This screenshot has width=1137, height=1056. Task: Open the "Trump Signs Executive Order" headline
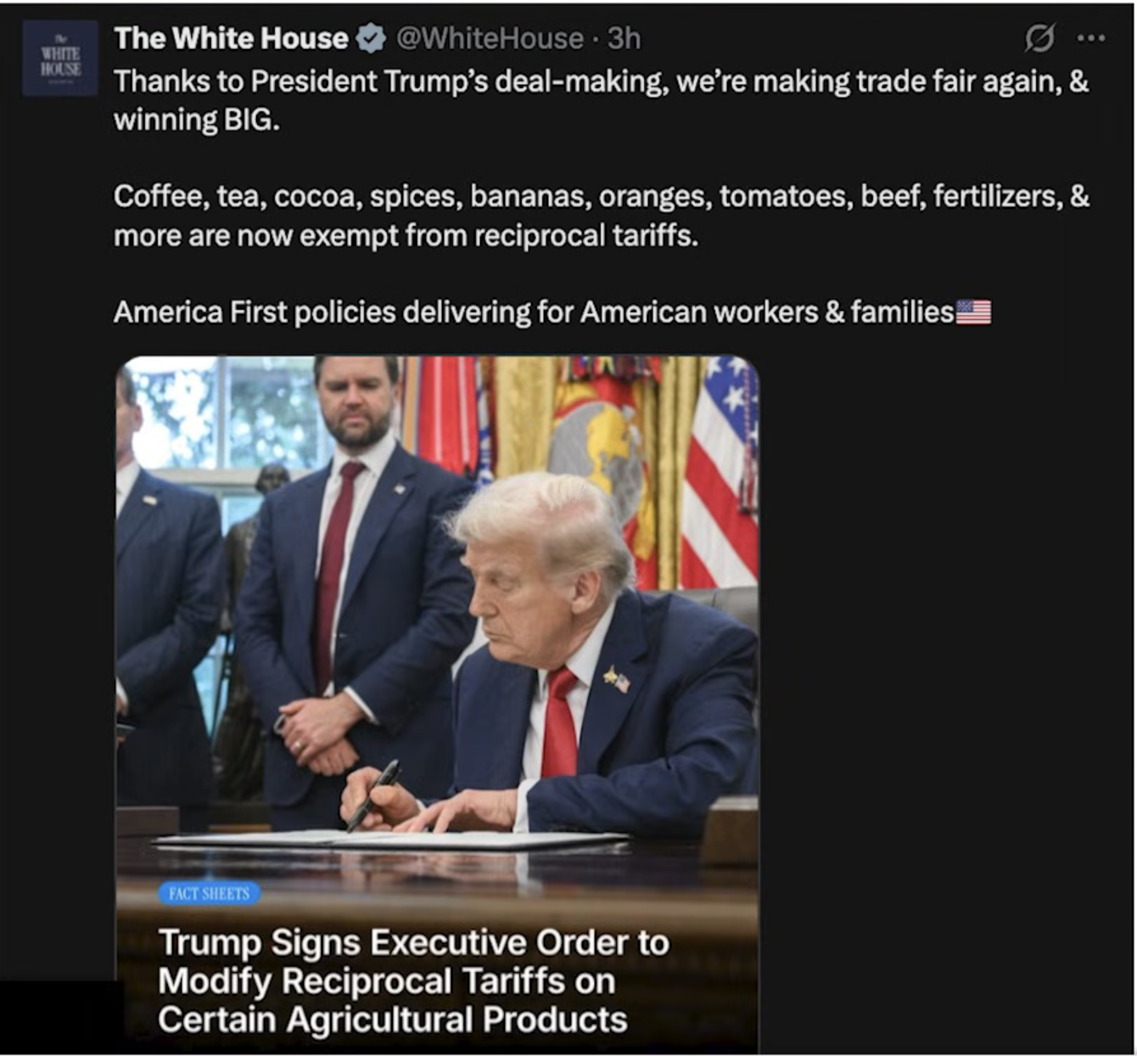(x=413, y=942)
